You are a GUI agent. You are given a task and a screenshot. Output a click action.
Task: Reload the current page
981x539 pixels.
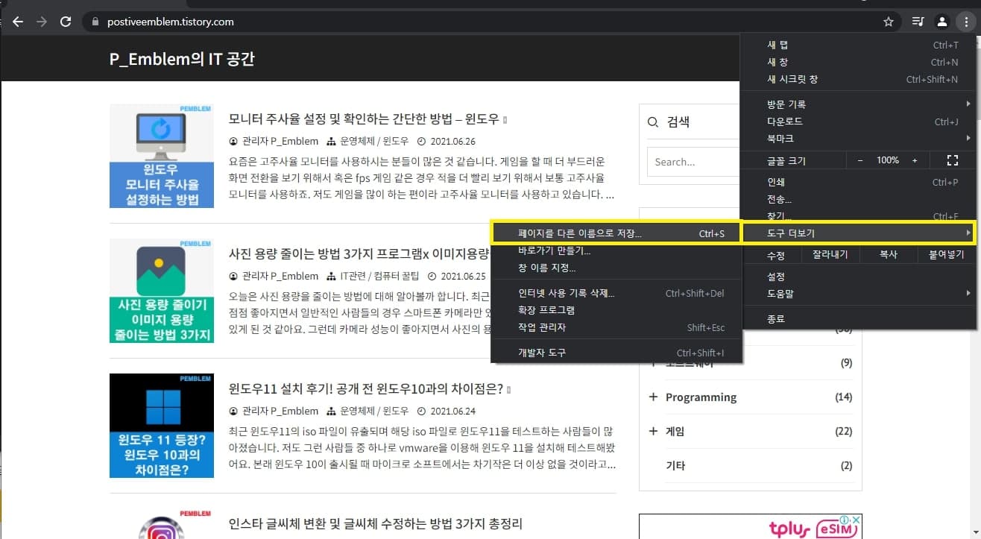point(66,22)
